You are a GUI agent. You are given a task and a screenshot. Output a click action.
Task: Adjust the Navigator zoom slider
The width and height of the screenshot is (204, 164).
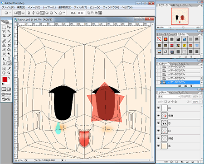pos(183,28)
